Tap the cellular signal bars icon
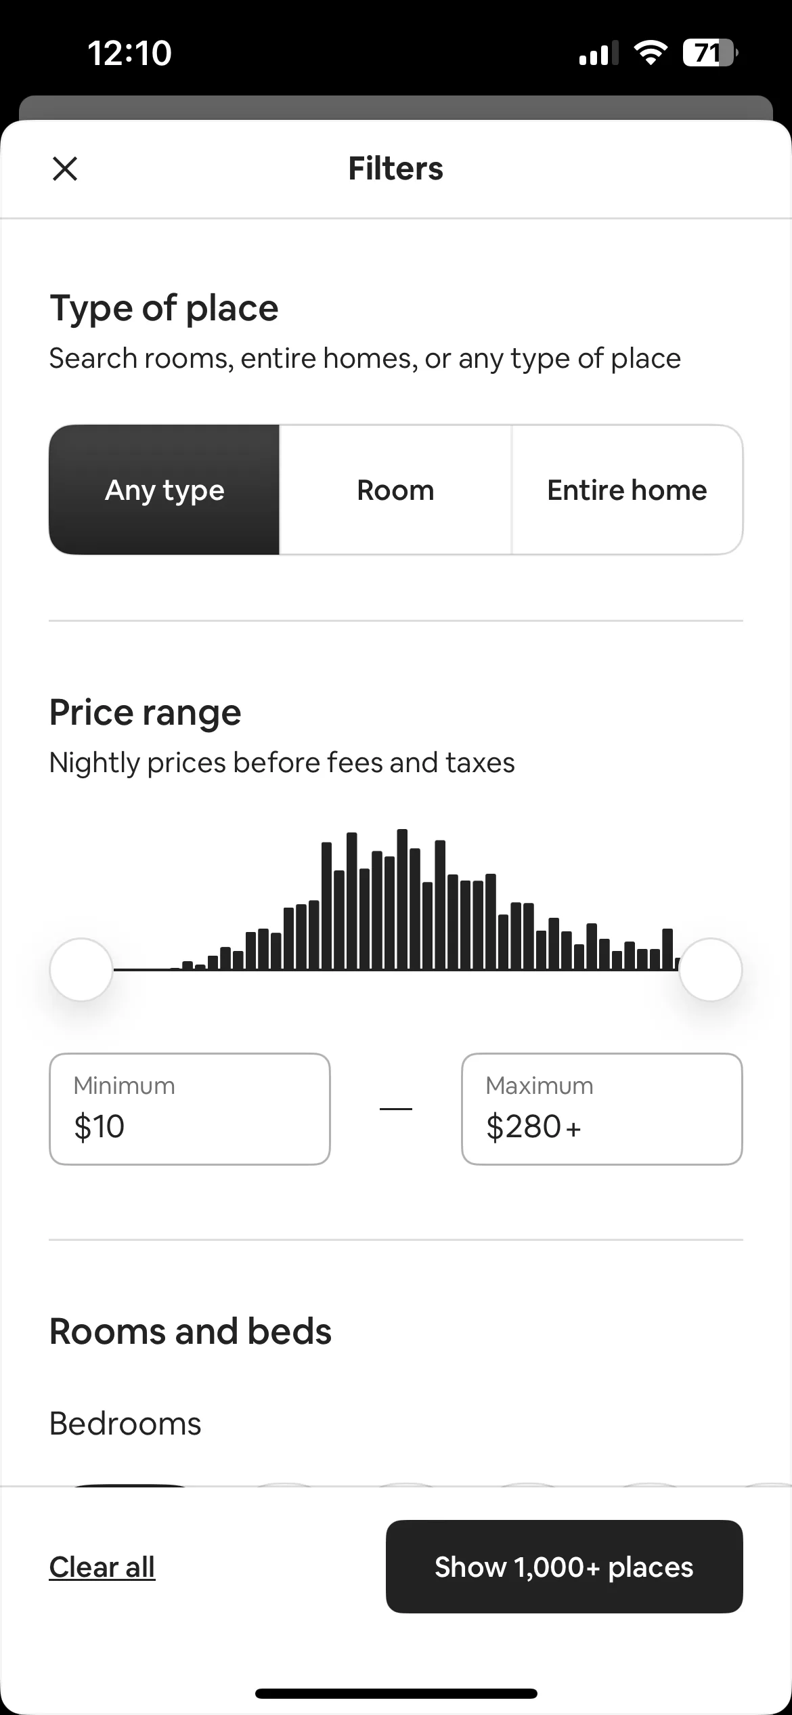Screen dimensions: 792x1715 599,53
